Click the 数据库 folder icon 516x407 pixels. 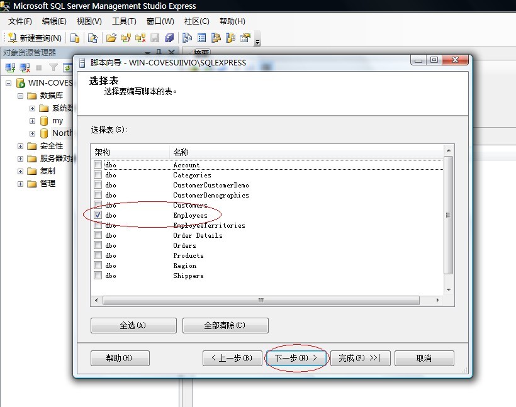tap(32, 96)
